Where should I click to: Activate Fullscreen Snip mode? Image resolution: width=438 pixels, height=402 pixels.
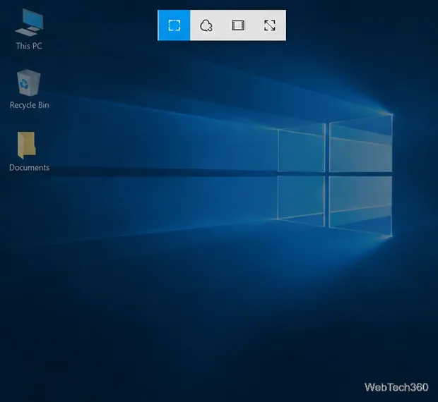(270, 25)
